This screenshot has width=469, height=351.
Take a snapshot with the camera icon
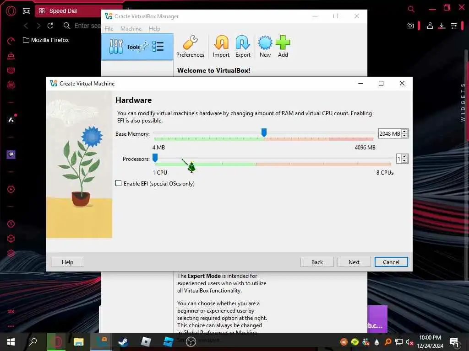point(410,26)
